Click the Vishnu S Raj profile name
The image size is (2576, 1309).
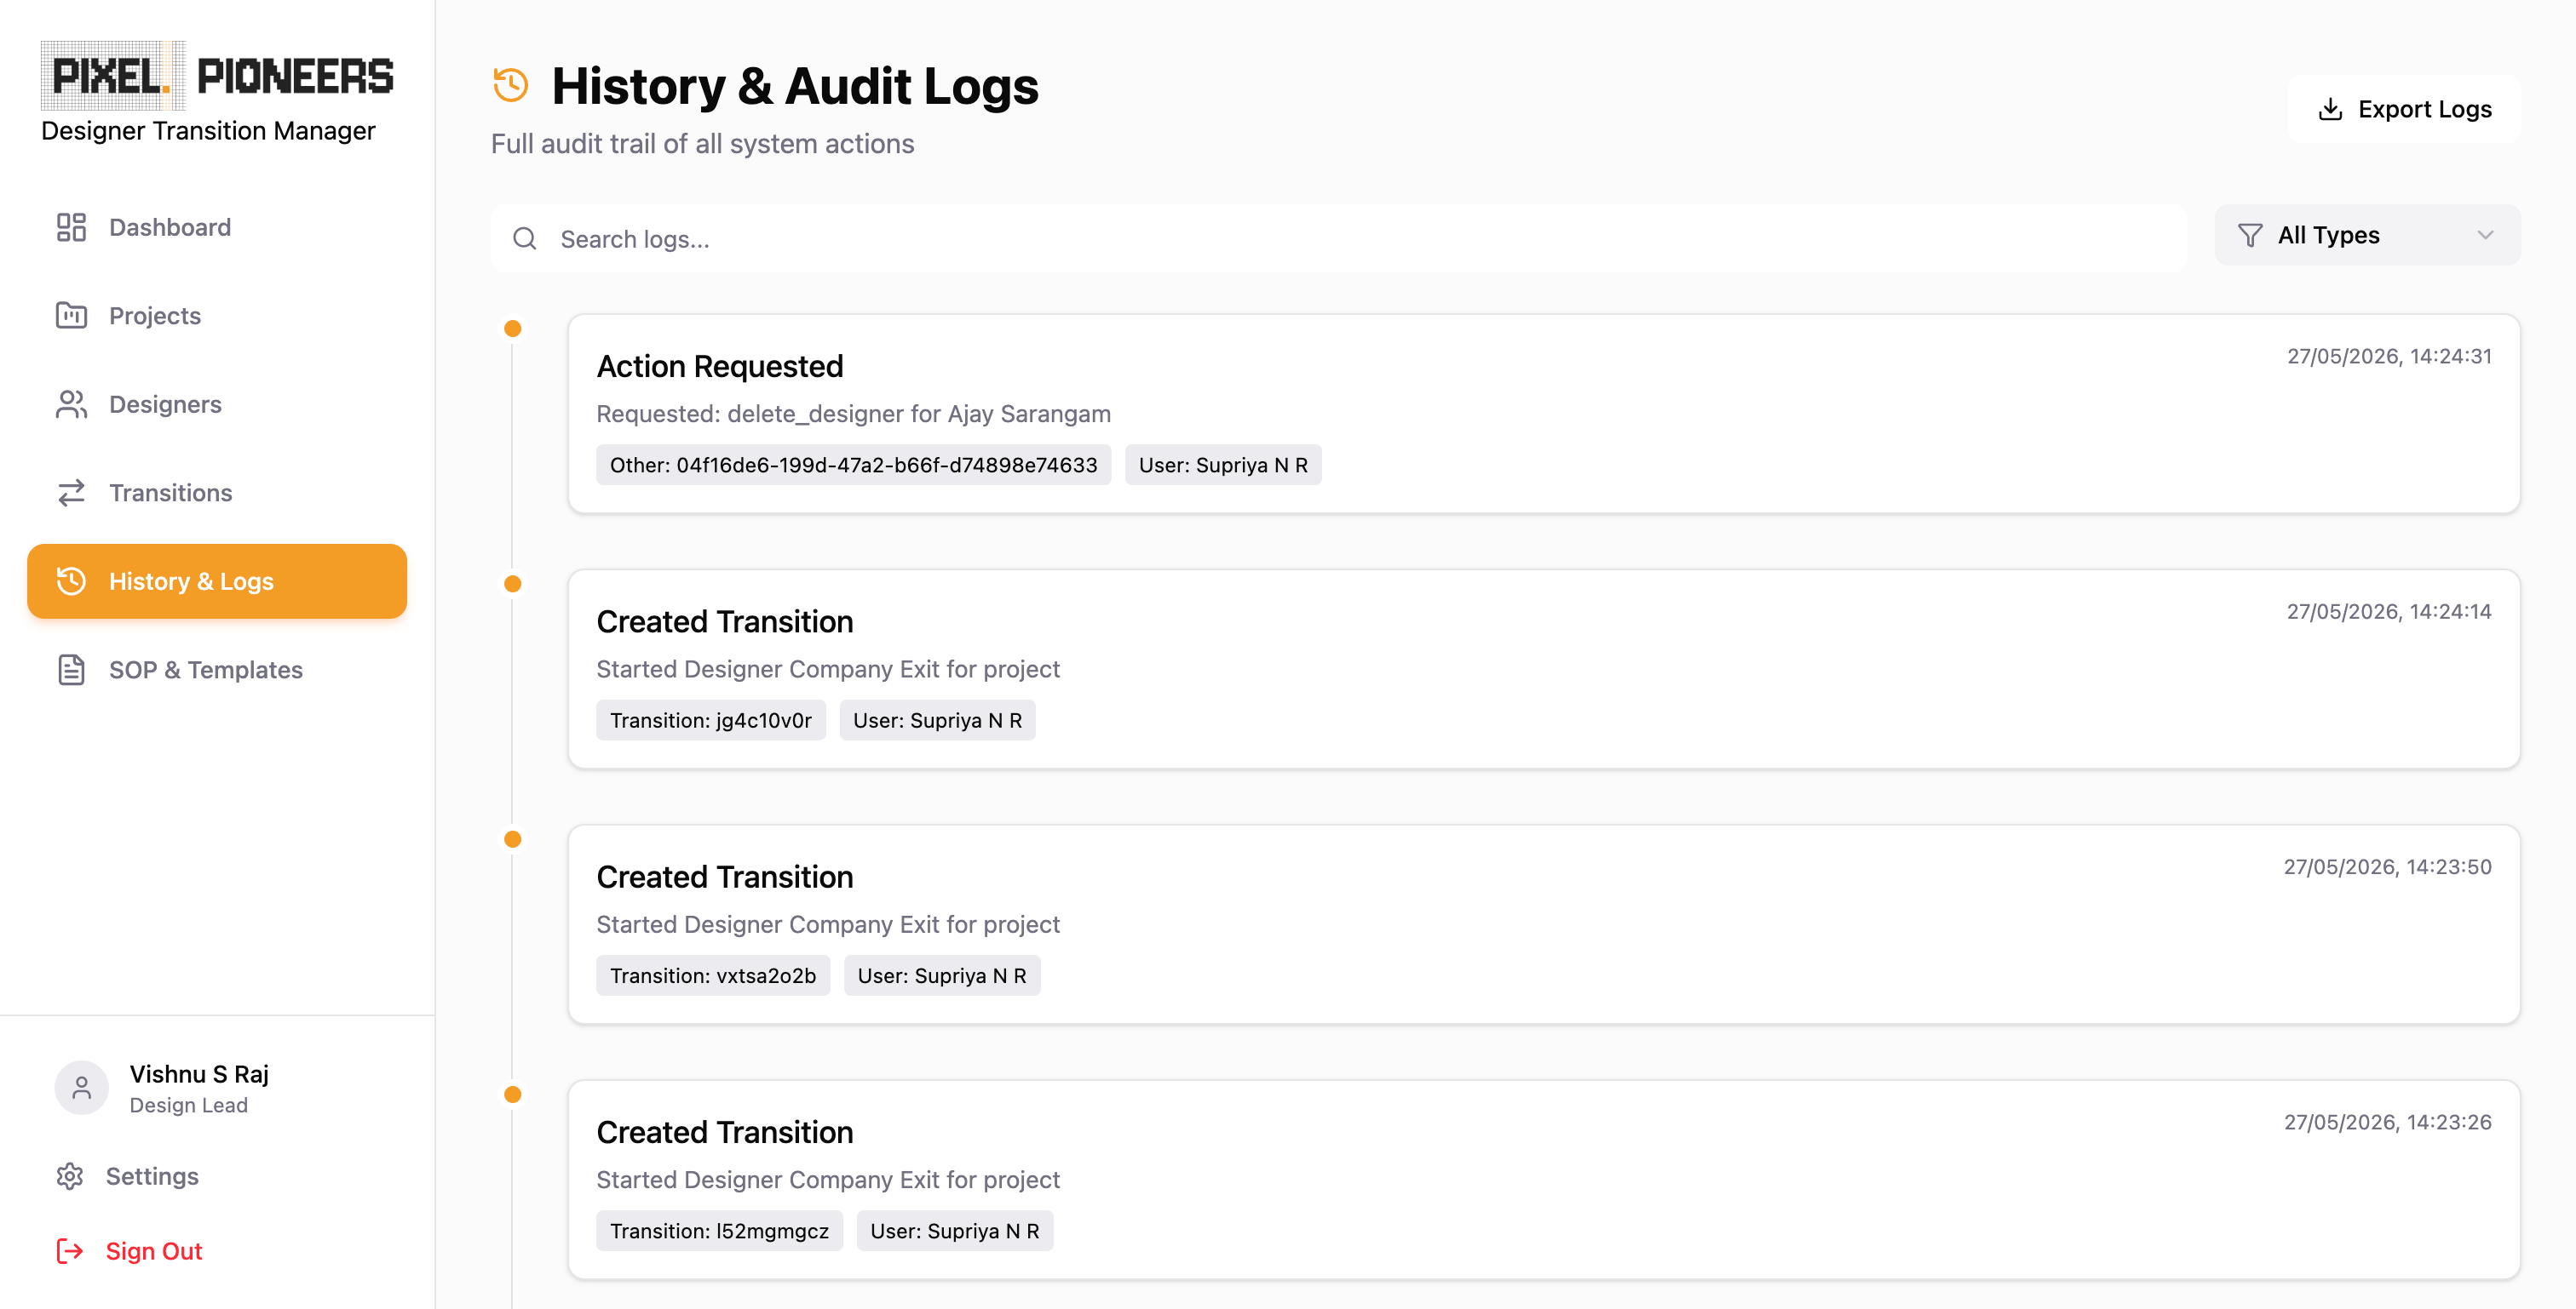pyautogui.click(x=199, y=1074)
